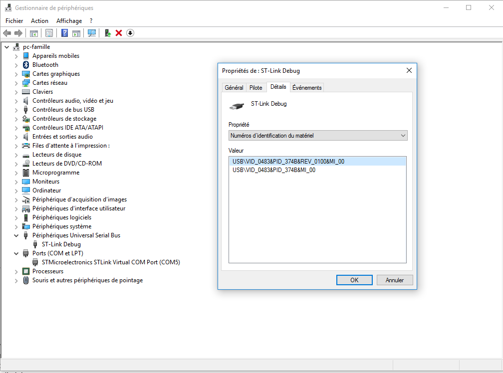Switch to the Événements tab
503x373 pixels.
(307, 87)
